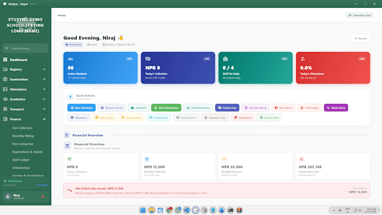Click the Add Staff button
The image size is (382, 215).
pos(138,108)
